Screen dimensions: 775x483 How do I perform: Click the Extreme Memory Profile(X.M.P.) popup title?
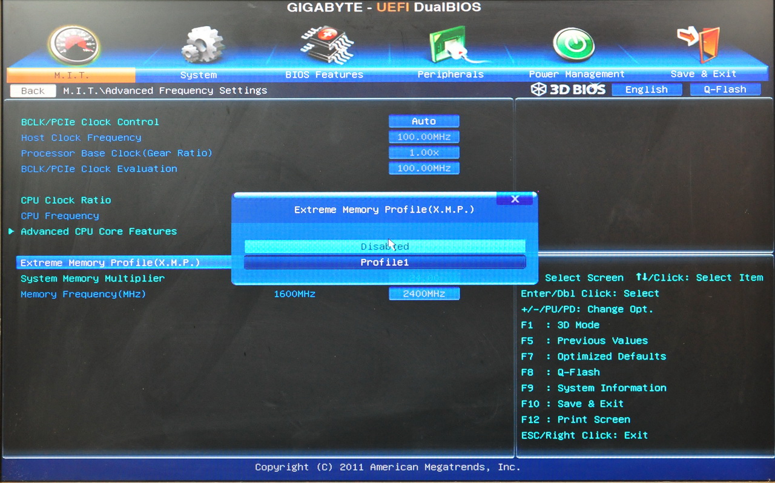(384, 209)
